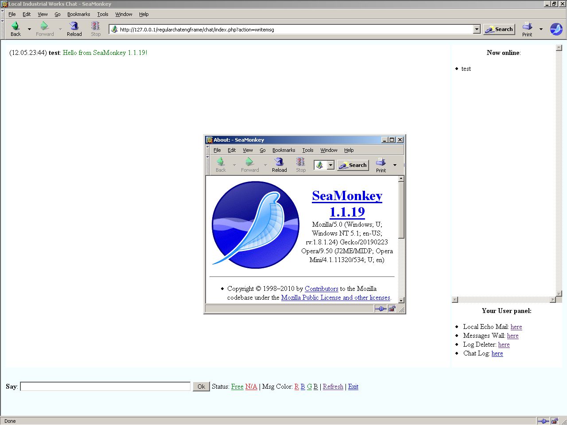Set chat status to Free

pos(237,386)
